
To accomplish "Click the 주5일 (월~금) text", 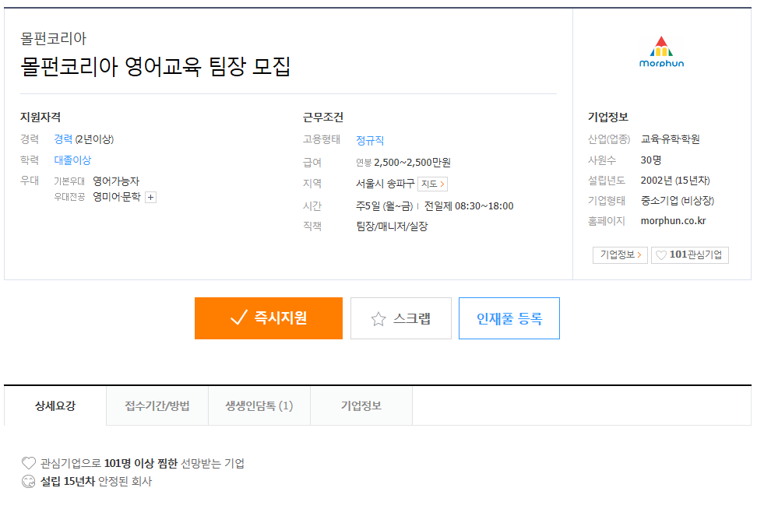I will tap(384, 206).
